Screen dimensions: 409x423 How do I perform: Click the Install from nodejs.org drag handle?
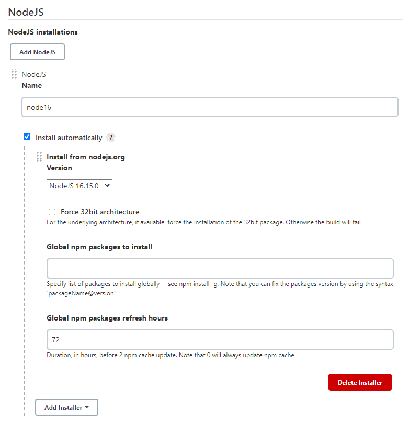coord(39,157)
